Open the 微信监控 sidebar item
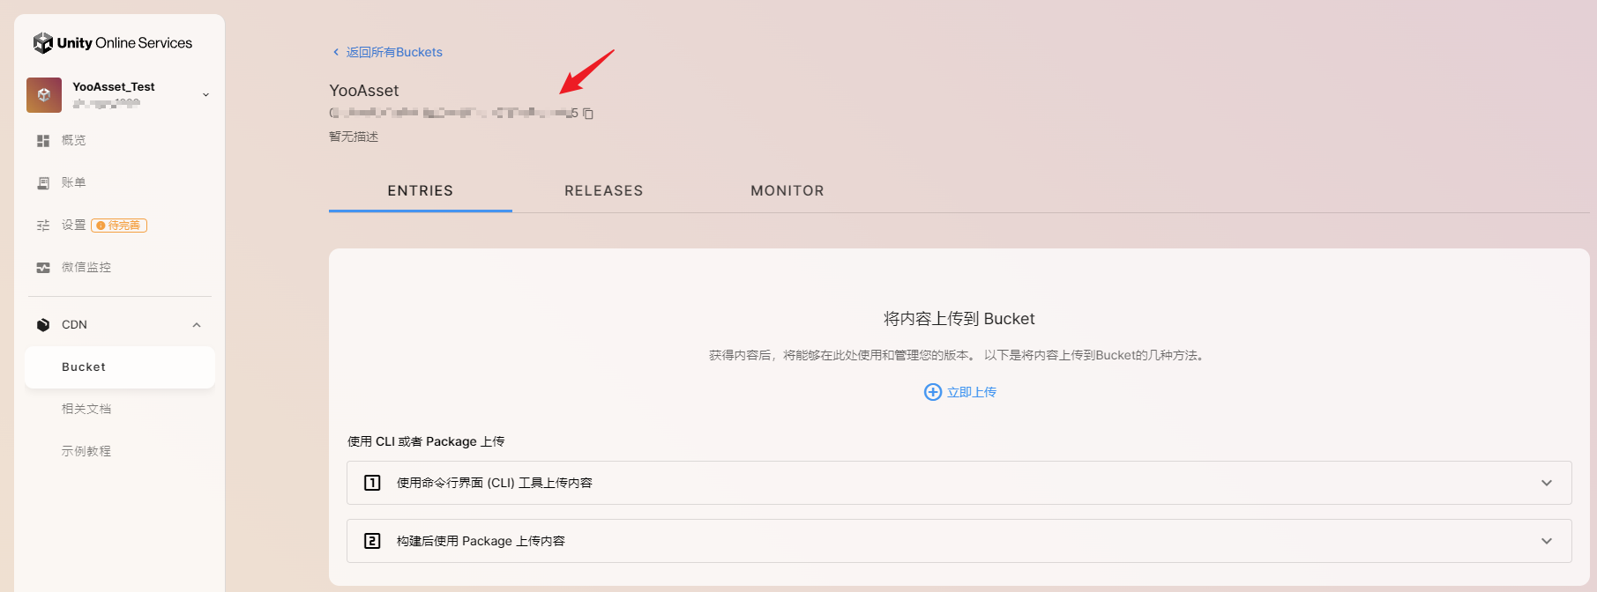The height and width of the screenshot is (592, 1597). tap(86, 267)
